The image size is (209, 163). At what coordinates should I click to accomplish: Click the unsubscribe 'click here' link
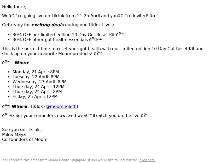click(x=147, y=160)
